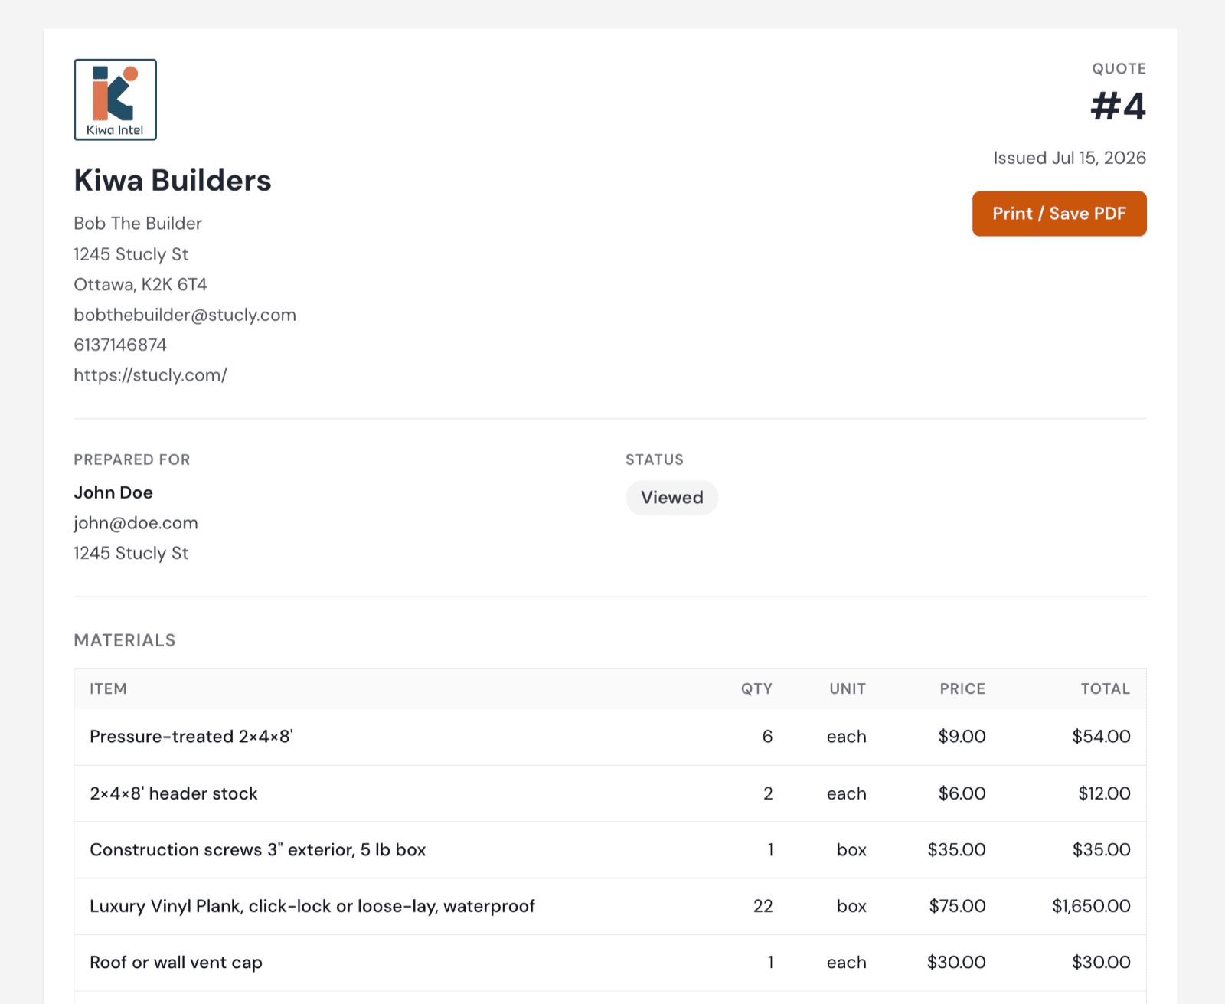The width and height of the screenshot is (1225, 1004).
Task: Click the $1,650.00 total cell
Action: pyautogui.click(x=1091, y=907)
